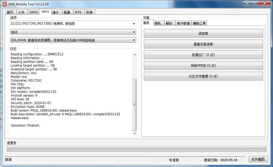Click 'Security patch: 2020-01-01' log line

pyautogui.click(x=31, y=103)
